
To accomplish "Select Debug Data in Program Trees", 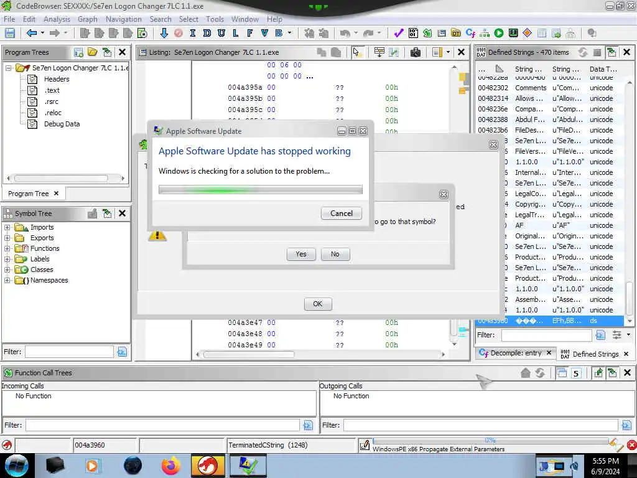I will click(x=62, y=124).
